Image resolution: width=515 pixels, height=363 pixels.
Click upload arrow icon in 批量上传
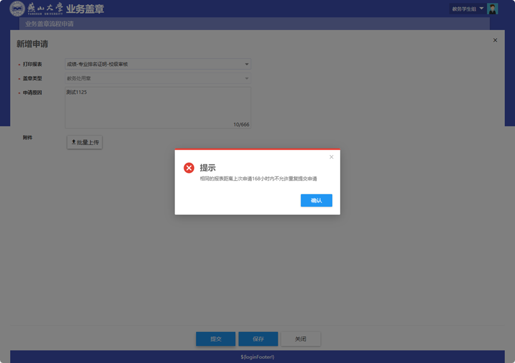click(x=74, y=142)
